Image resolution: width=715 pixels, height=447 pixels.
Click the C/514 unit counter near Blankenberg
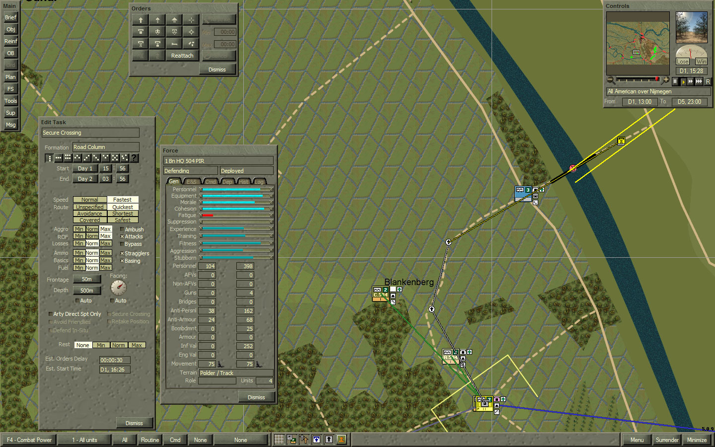coord(380,294)
